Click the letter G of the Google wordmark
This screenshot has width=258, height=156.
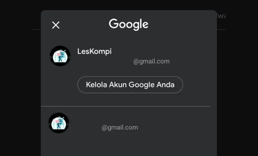[x=114, y=23]
